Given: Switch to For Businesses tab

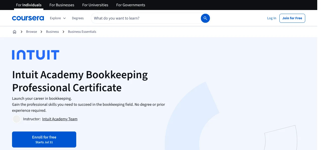Looking at the screenshot, I should 62,5.
